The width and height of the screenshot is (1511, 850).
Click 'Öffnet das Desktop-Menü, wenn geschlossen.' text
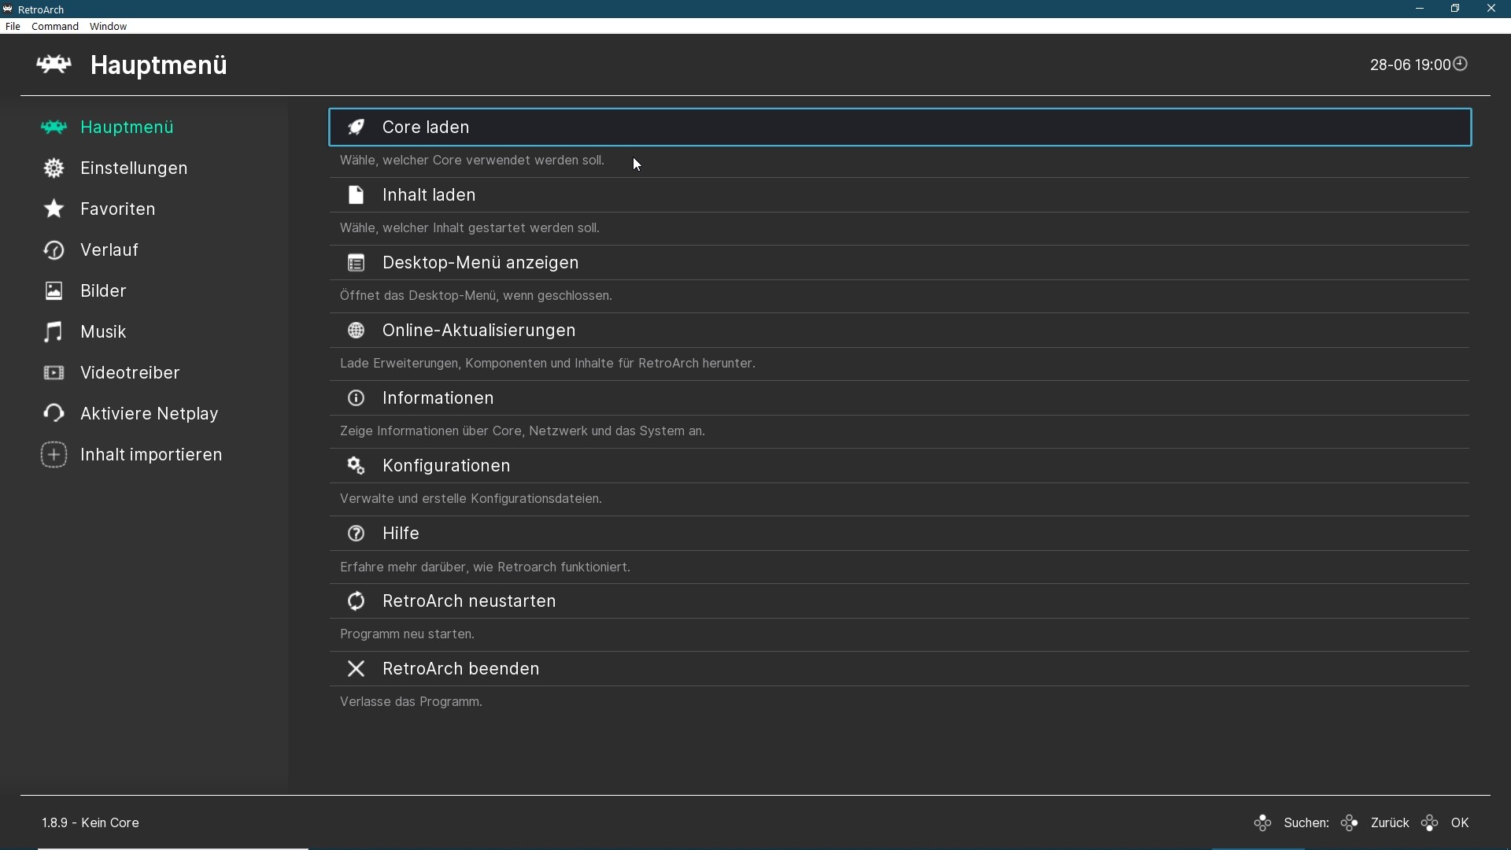coord(476,296)
